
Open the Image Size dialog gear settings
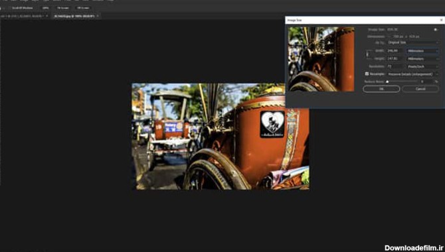pos(436,29)
